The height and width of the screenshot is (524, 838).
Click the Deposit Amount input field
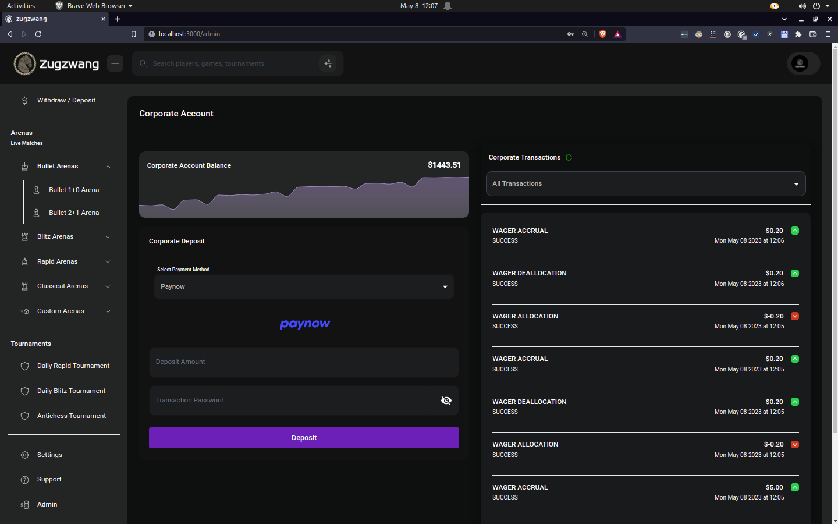(304, 362)
